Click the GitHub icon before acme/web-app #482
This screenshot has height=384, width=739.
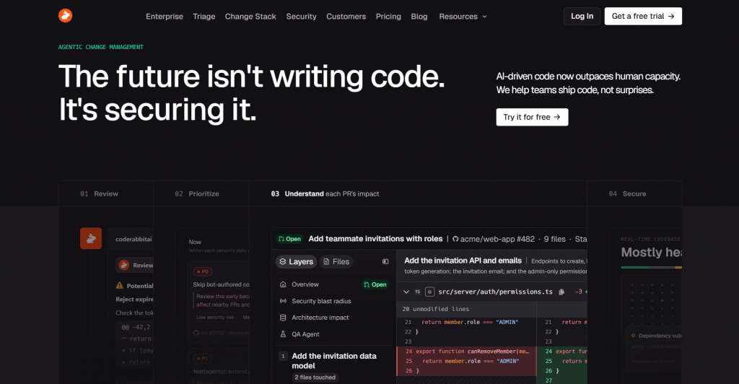pyautogui.click(x=455, y=239)
